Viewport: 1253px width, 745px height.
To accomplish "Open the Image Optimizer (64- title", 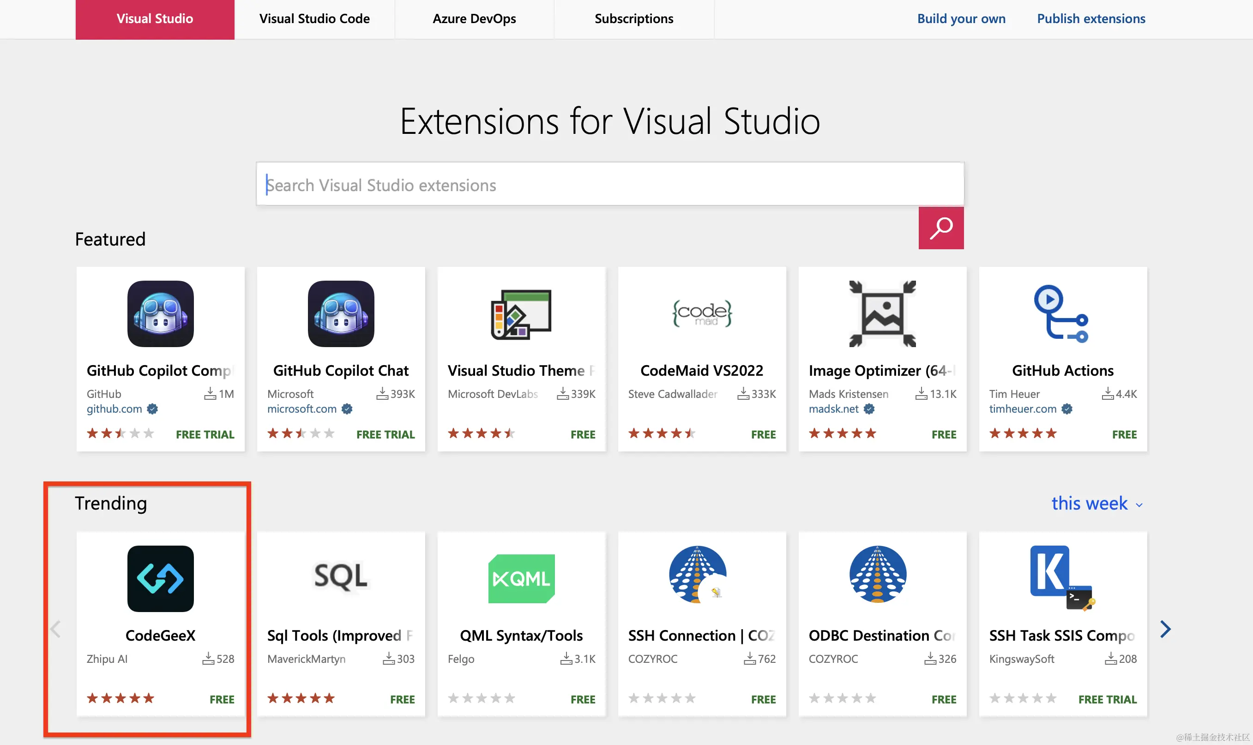I will [x=883, y=371].
